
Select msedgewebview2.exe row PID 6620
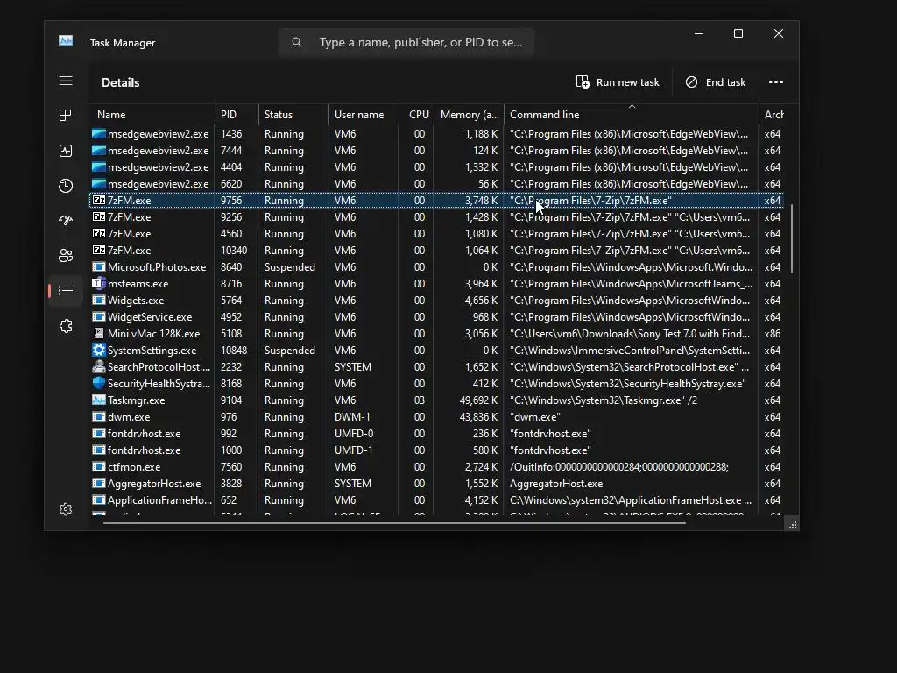[x=436, y=184]
